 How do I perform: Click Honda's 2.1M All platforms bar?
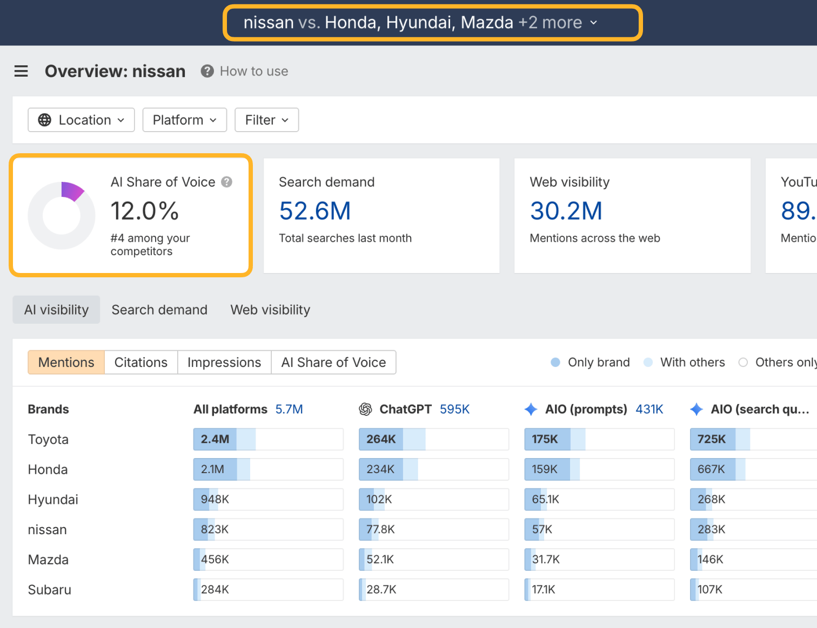coord(268,469)
